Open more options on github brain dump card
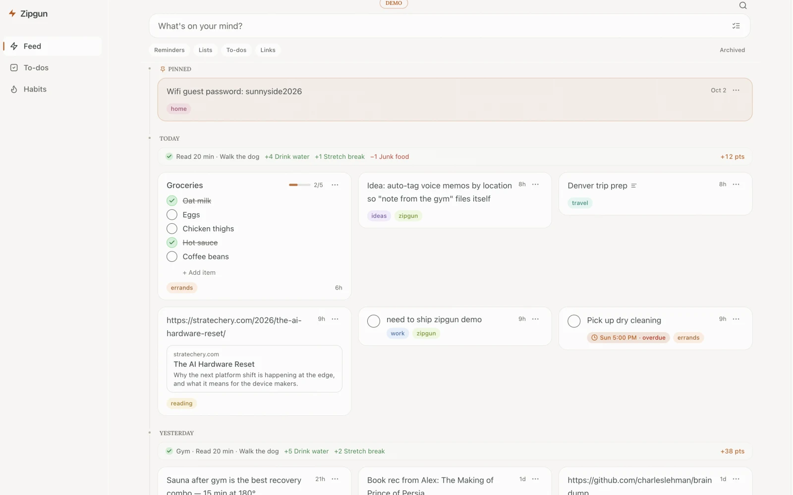Viewport: 793px width, 495px height. tap(736, 479)
